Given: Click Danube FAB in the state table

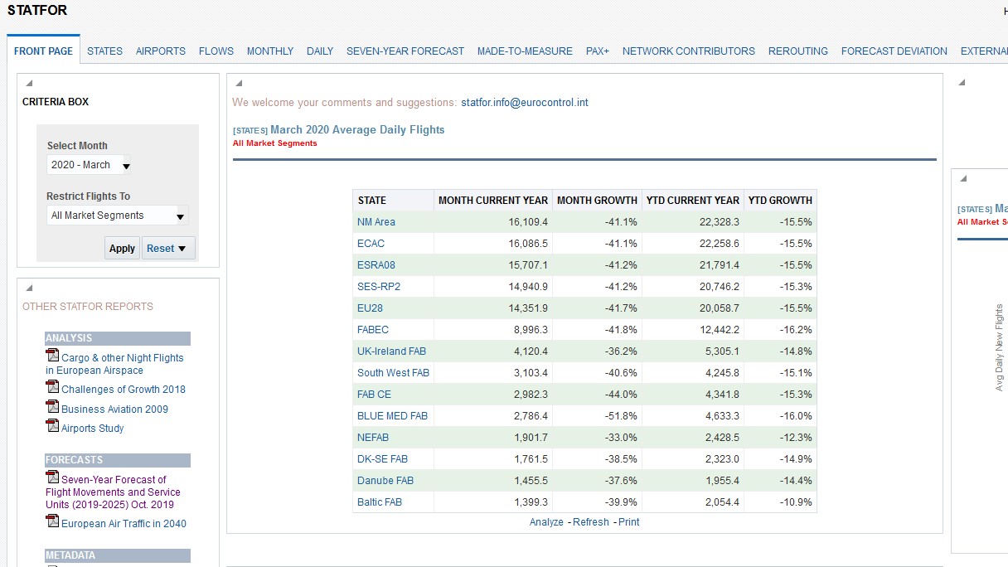Looking at the screenshot, I should coord(385,481).
